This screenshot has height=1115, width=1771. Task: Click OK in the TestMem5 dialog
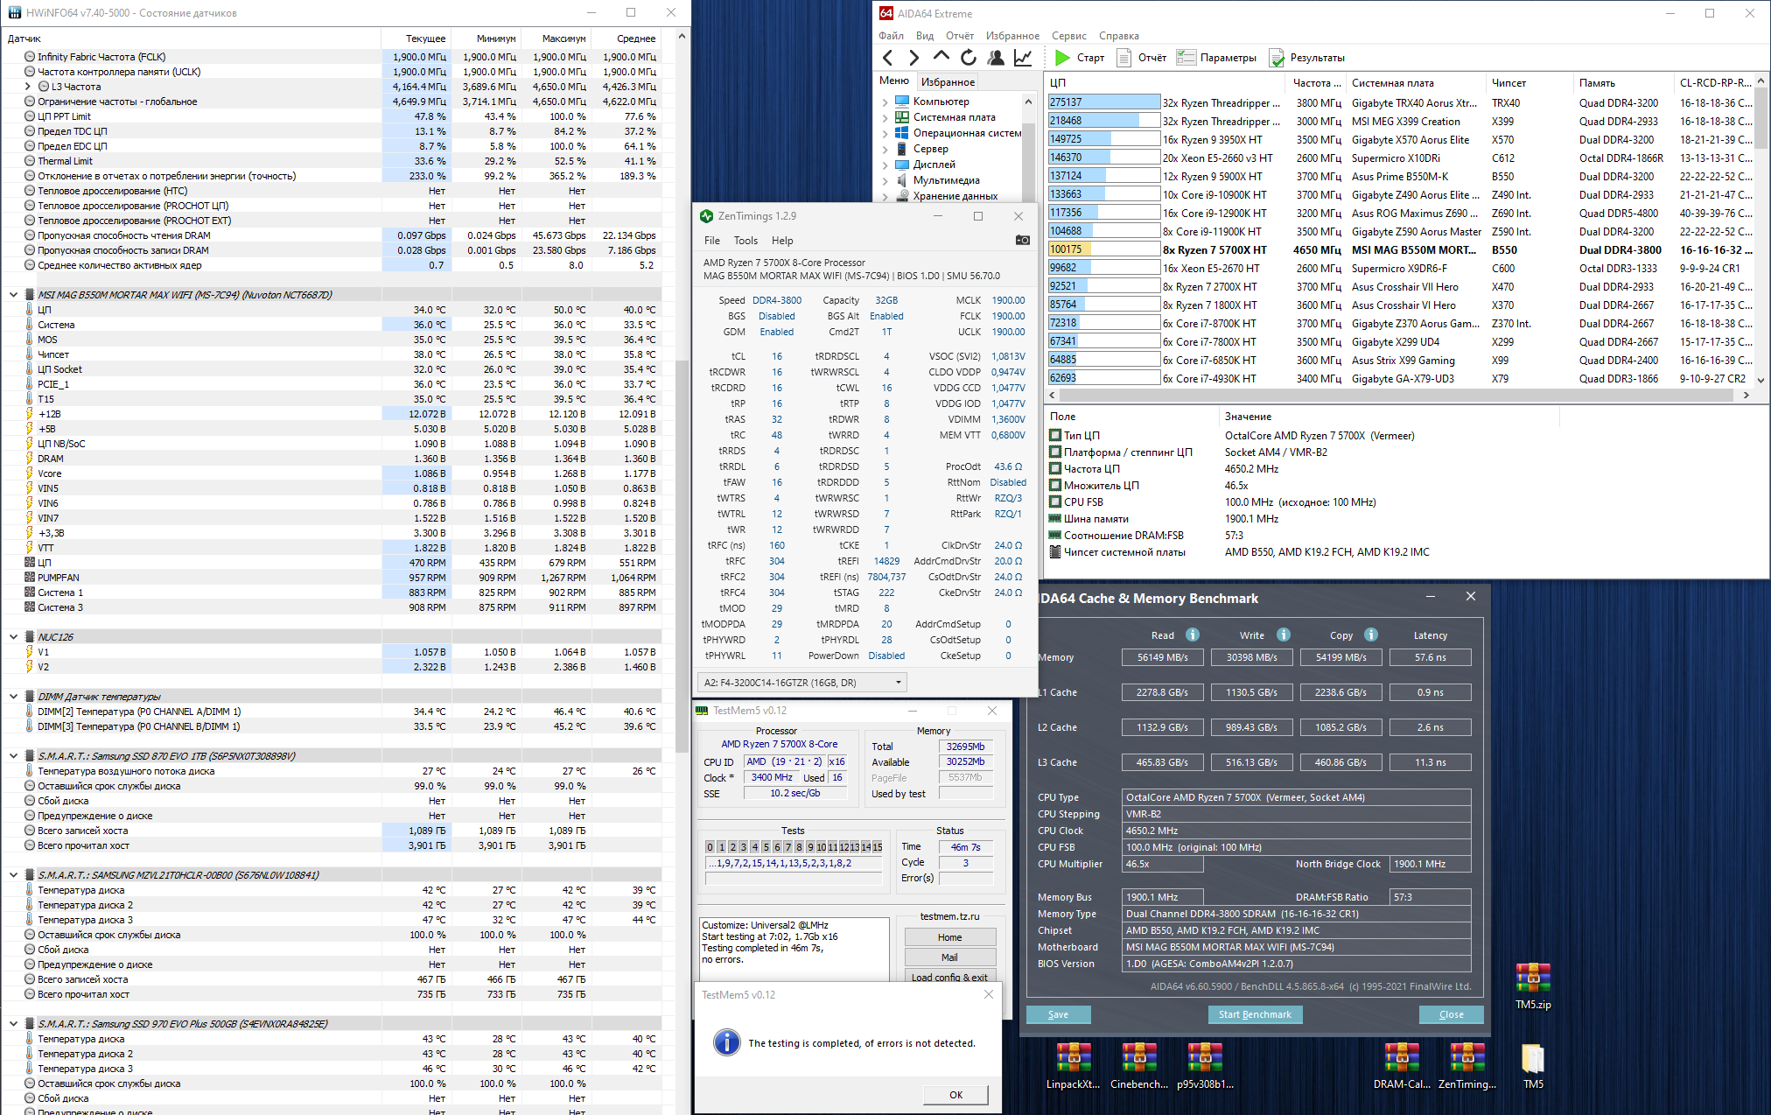pyautogui.click(x=955, y=1094)
